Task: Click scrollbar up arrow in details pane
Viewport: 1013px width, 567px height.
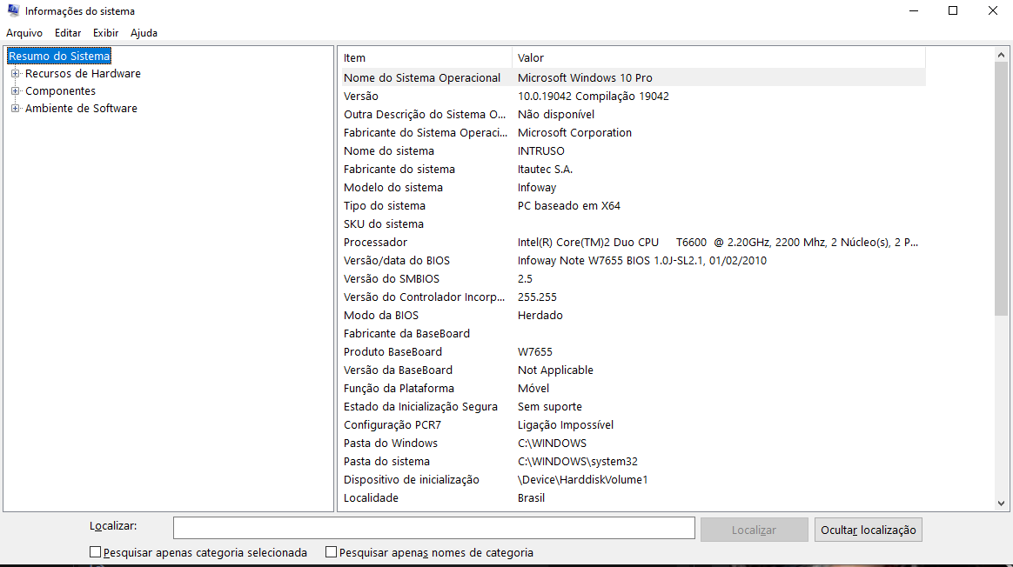Action: (1002, 55)
